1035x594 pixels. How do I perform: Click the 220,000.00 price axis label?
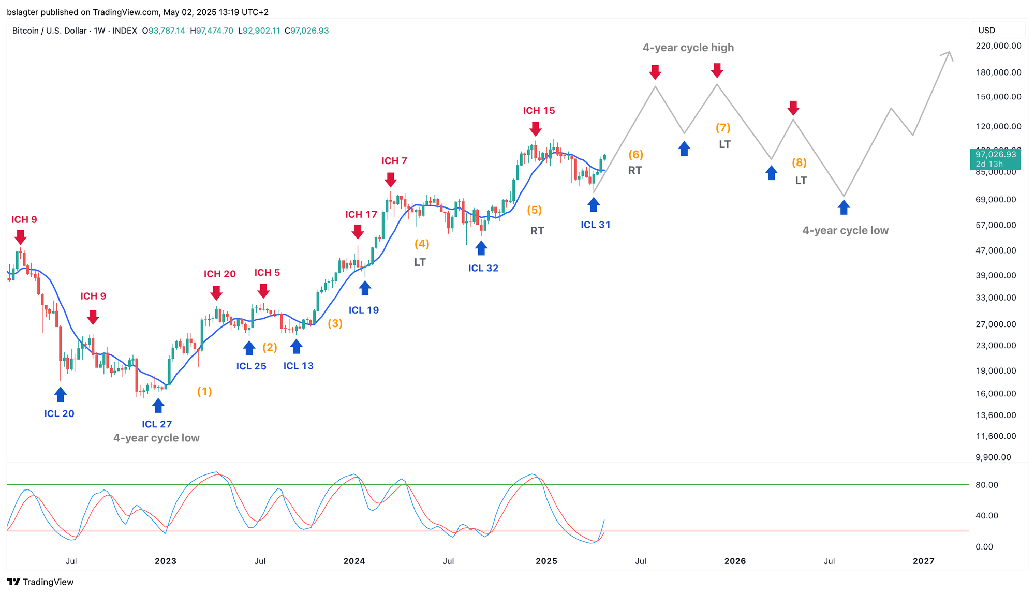click(998, 46)
